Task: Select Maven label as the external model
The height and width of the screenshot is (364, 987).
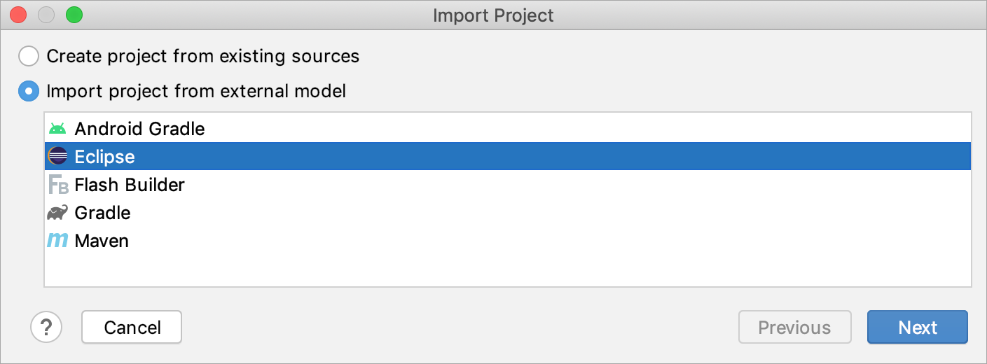Action: (102, 241)
